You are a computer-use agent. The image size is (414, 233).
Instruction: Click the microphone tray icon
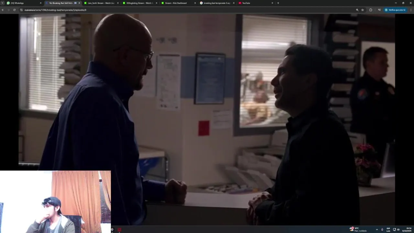(382, 229)
